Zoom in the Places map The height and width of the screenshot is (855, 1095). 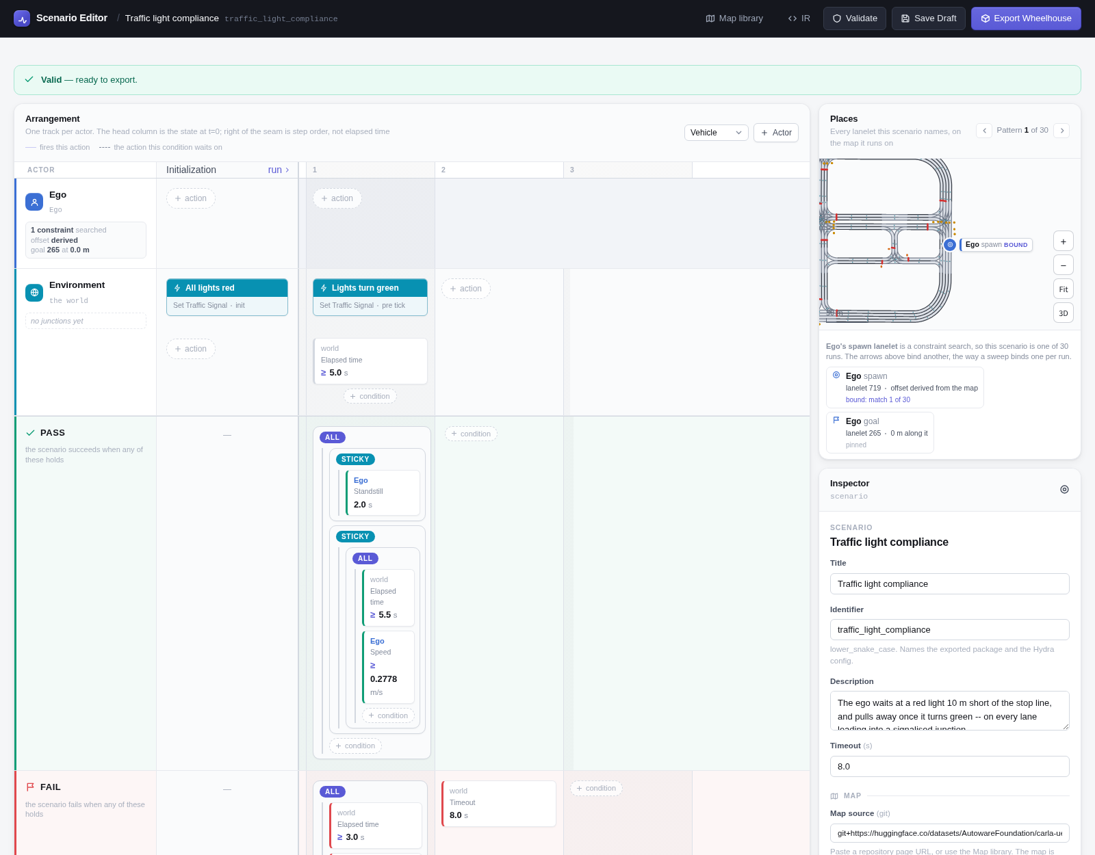[1064, 241]
